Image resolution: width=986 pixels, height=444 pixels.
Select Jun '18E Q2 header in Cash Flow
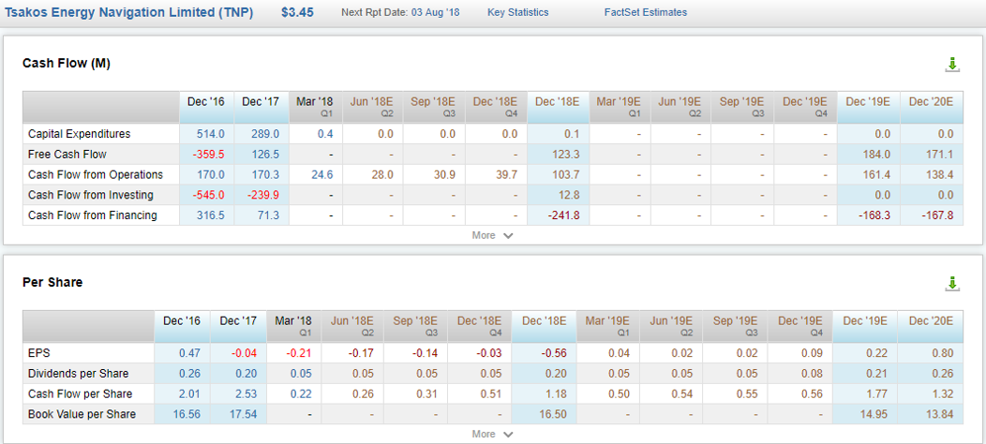pyautogui.click(x=372, y=108)
